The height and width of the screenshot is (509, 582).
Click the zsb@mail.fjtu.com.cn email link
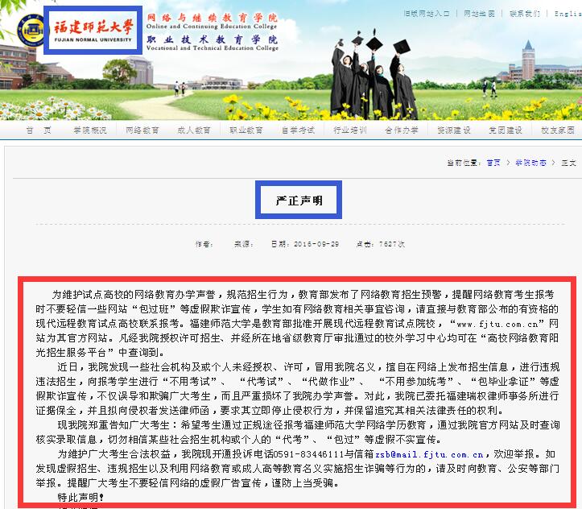click(x=429, y=454)
